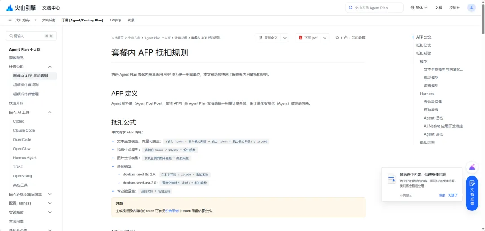This screenshot has height=231, width=485.
Task: Collapse the 接入 AI 工具 section
Action: coord(50,112)
